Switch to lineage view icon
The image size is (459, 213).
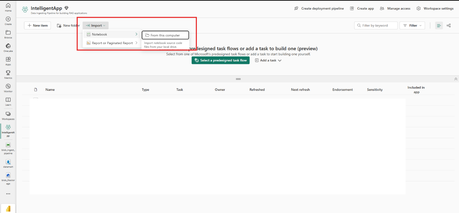(449, 26)
